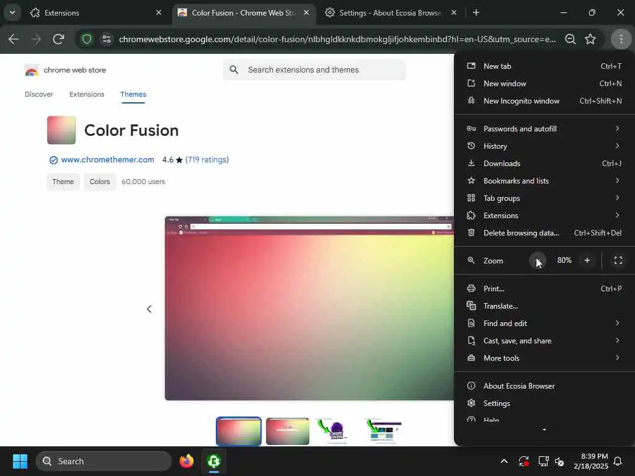Close the Extensions tab
This screenshot has height=476, width=635.
[159, 12]
